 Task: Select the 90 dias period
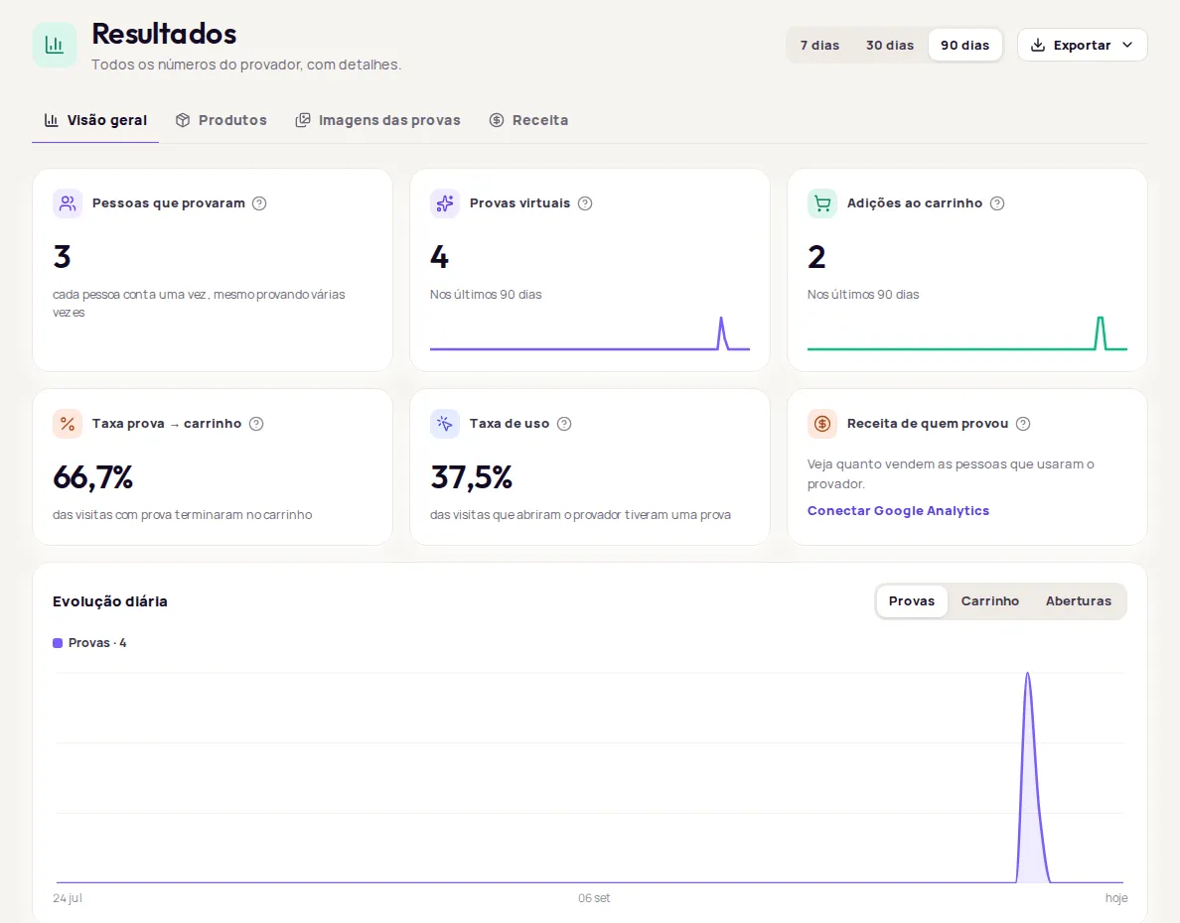click(x=964, y=45)
